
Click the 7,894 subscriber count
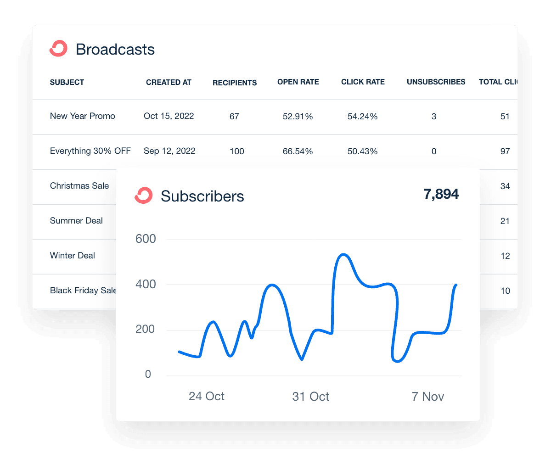(x=441, y=194)
